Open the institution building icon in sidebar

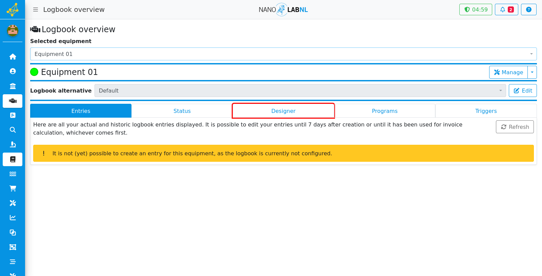(x=13, y=86)
